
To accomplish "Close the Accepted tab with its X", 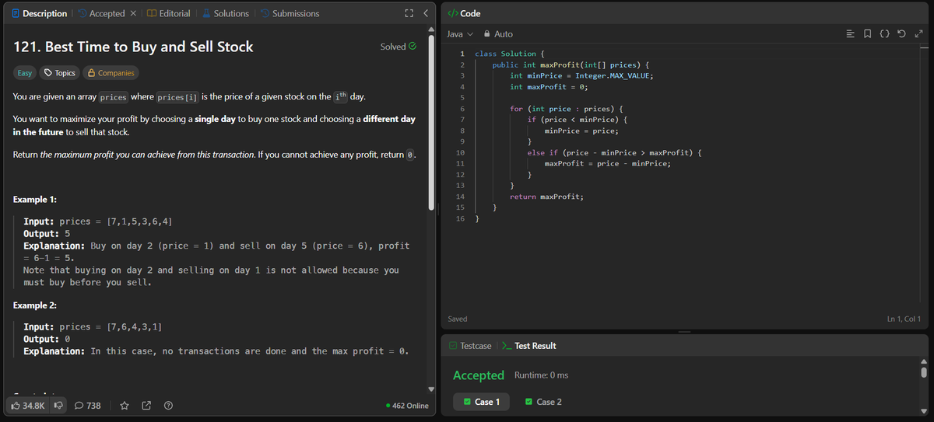I will (x=133, y=13).
